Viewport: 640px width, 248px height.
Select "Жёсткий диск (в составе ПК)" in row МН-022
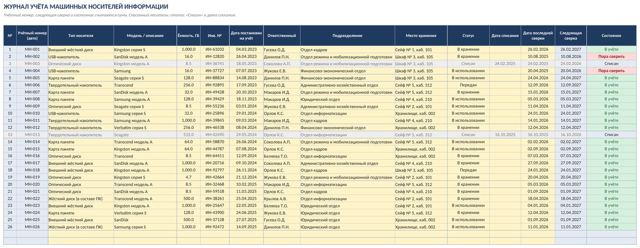tap(81, 199)
